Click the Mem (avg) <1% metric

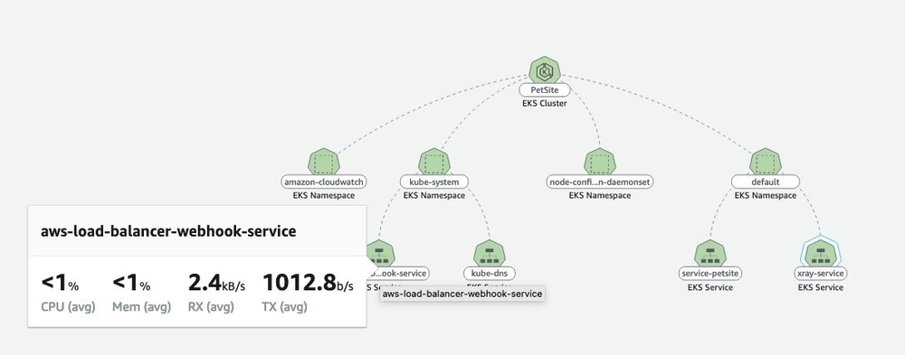141,293
